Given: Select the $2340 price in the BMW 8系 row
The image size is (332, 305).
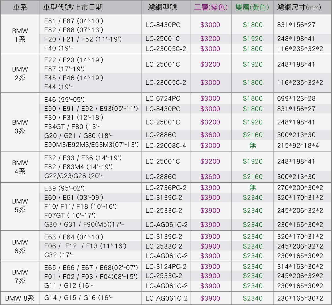Looking at the screenshot, I should tap(253, 298).
